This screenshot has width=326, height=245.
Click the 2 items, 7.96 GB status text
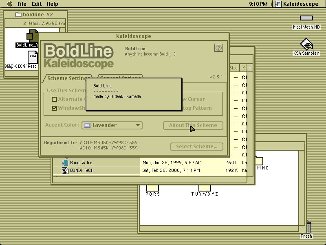pos(44,23)
